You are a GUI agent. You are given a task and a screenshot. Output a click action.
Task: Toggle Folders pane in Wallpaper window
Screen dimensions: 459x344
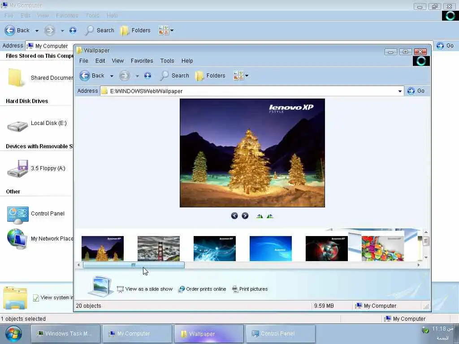[210, 75]
